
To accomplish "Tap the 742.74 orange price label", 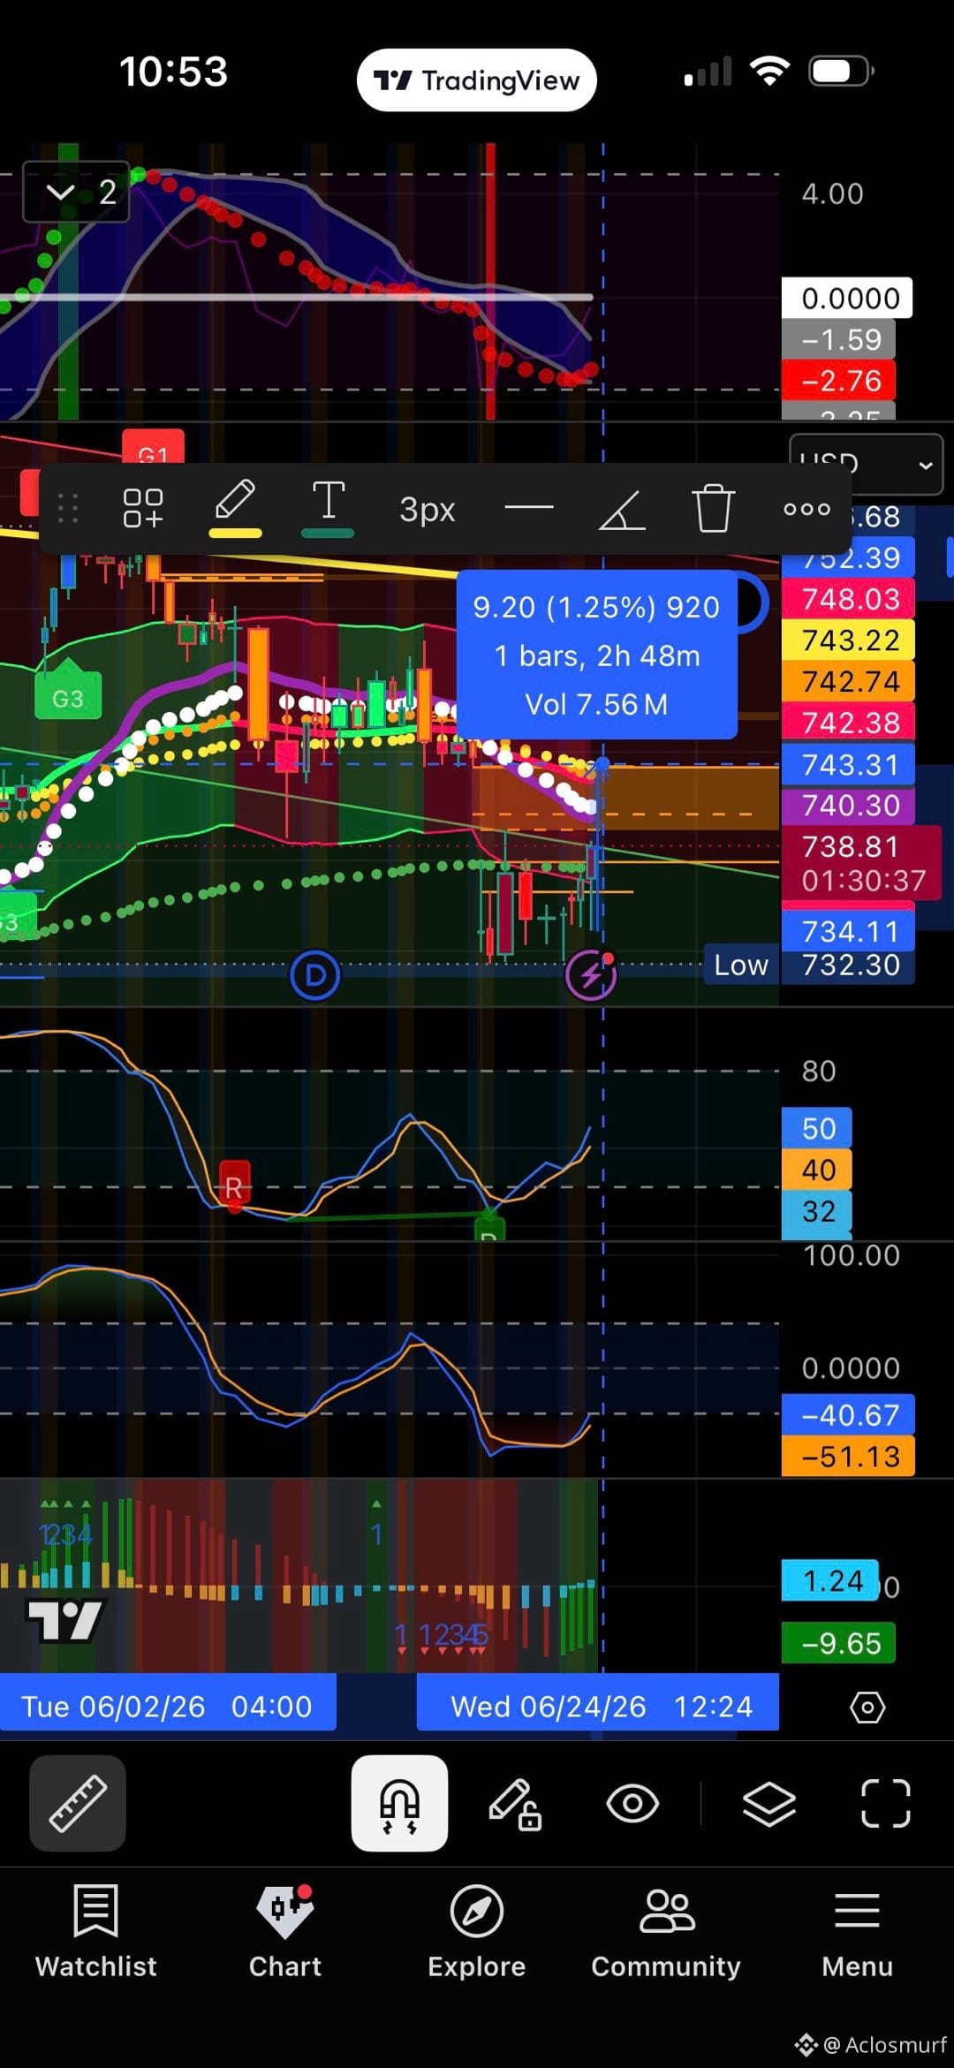I will 848,681.
